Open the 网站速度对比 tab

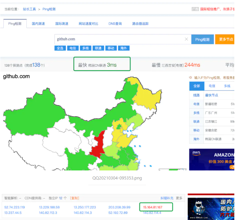(89, 24)
